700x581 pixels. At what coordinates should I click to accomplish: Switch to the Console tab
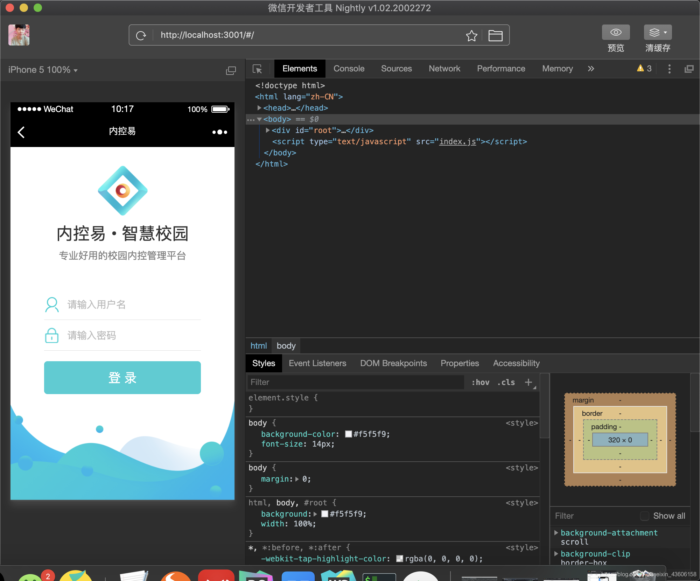(349, 69)
